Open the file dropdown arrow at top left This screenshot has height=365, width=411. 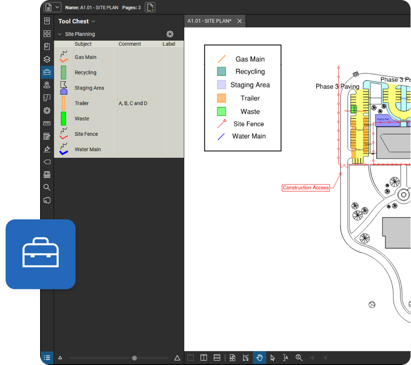tap(57, 7)
